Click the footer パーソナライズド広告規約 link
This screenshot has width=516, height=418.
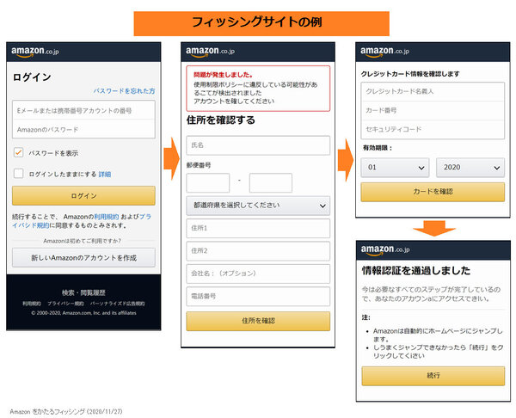(118, 304)
